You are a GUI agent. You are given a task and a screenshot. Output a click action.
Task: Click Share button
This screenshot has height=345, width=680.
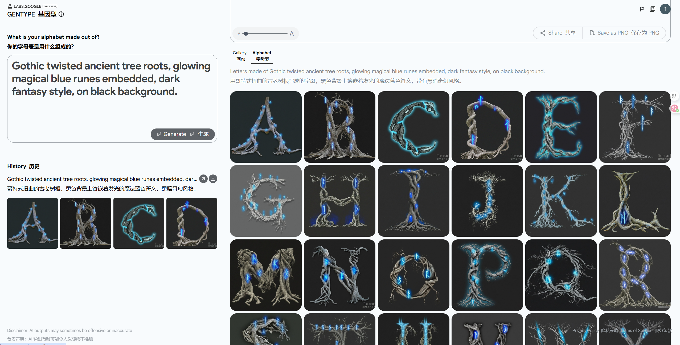(558, 33)
